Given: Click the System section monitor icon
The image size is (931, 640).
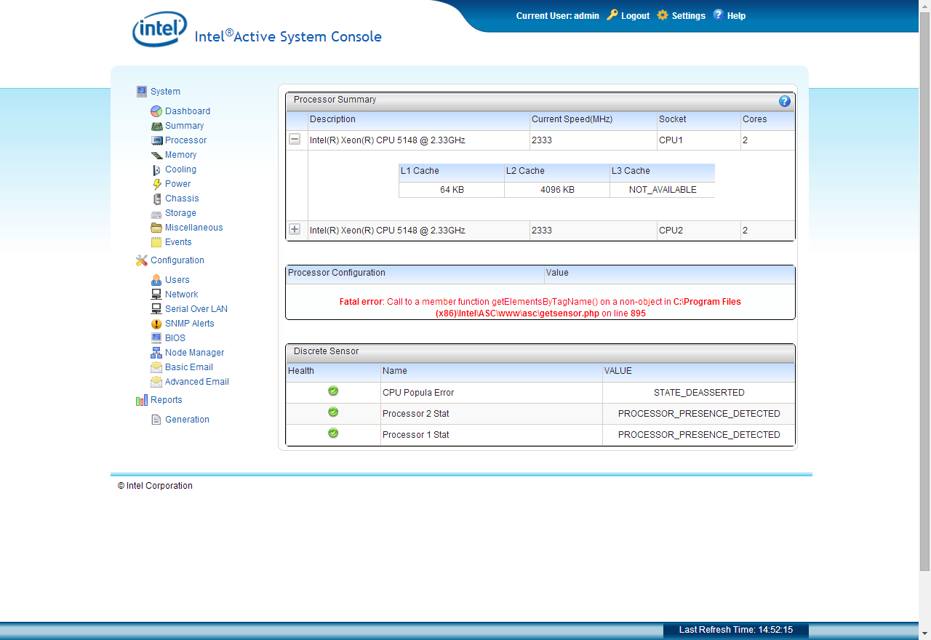Looking at the screenshot, I should point(142,92).
